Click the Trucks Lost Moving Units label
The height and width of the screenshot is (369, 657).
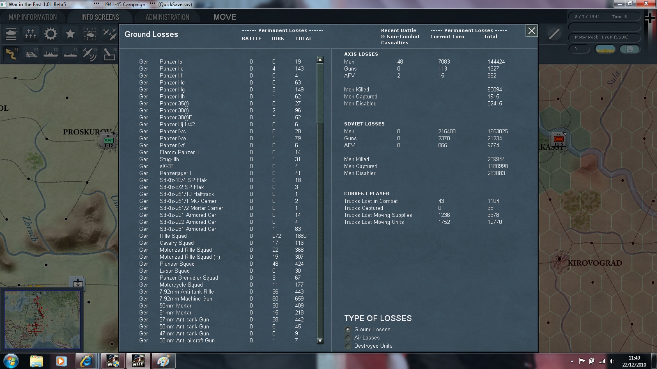coord(374,222)
